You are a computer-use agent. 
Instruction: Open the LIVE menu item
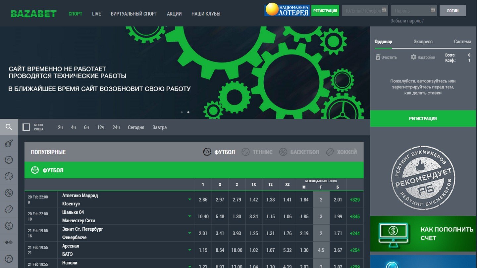click(96, 14)
